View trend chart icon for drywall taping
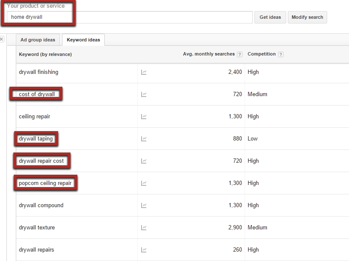The width and height of the screenshot is (349, 261). [x=144, y=139]
